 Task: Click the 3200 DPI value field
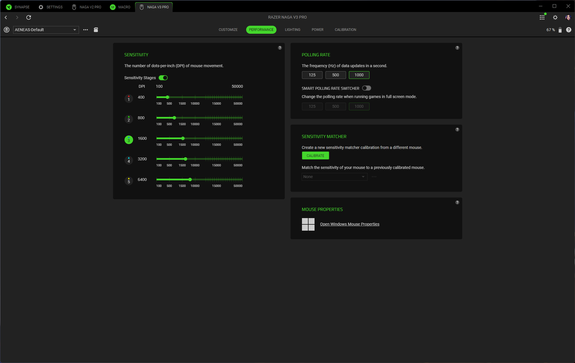tap(142, 159)
